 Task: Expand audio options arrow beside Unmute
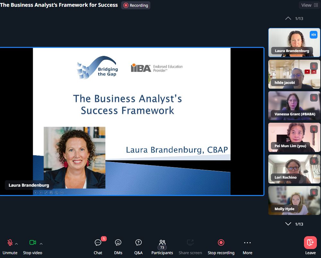[x=17, y=244]
